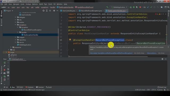This screenshot has width=170, height=96.
Task: Click the Exit icon in Run panel
Action: [5, 80]
